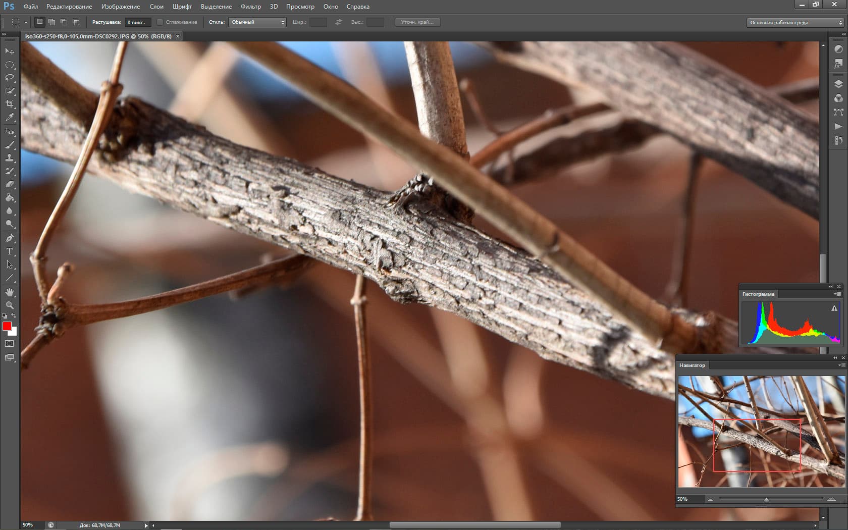Click the Гистограмма panel tab
Screen dimensions: 848x530
[x=758, y=294]
